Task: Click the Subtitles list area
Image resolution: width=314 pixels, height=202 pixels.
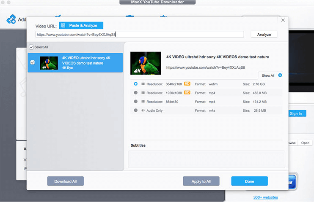Action: tap(207, 159)
